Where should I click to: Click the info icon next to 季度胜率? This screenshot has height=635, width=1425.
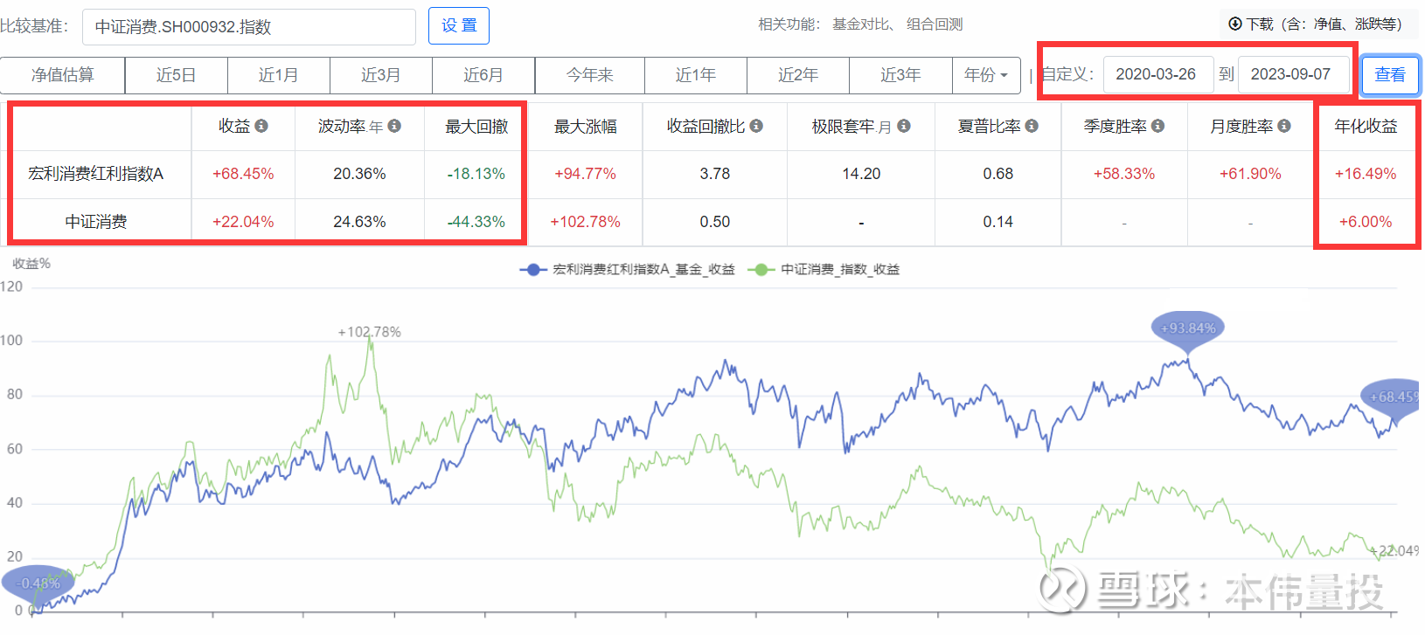click(1157, 126)
